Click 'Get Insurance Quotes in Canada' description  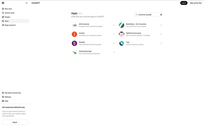(x=138, y=35)
